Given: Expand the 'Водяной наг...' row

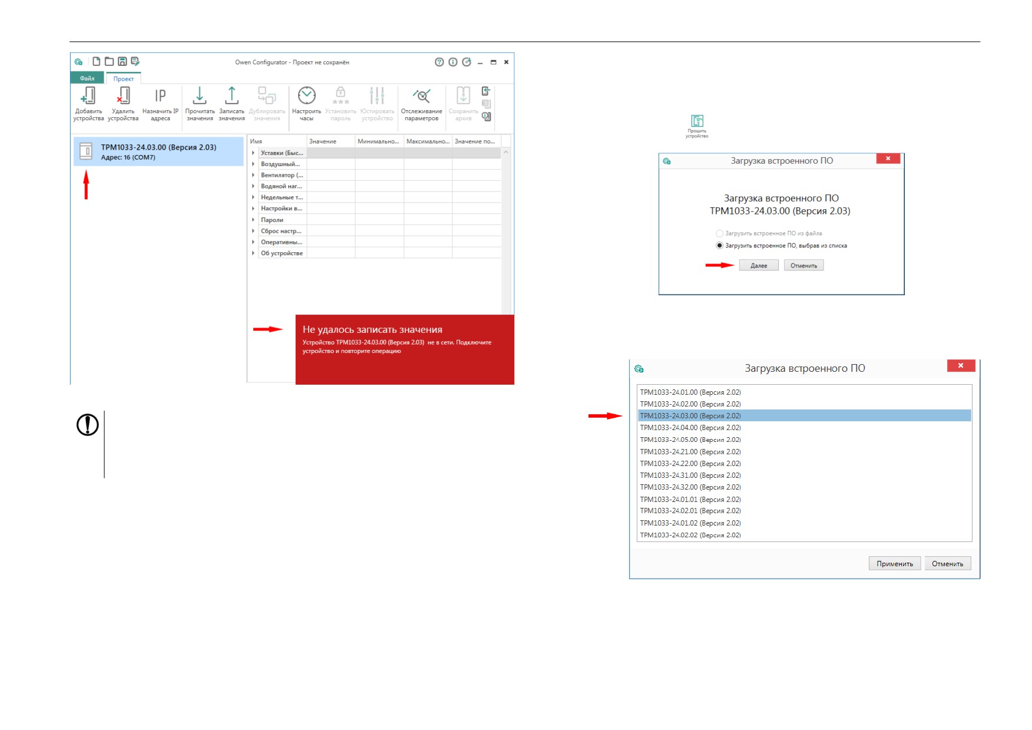Looking at the screenshot, I should [253, 186].
